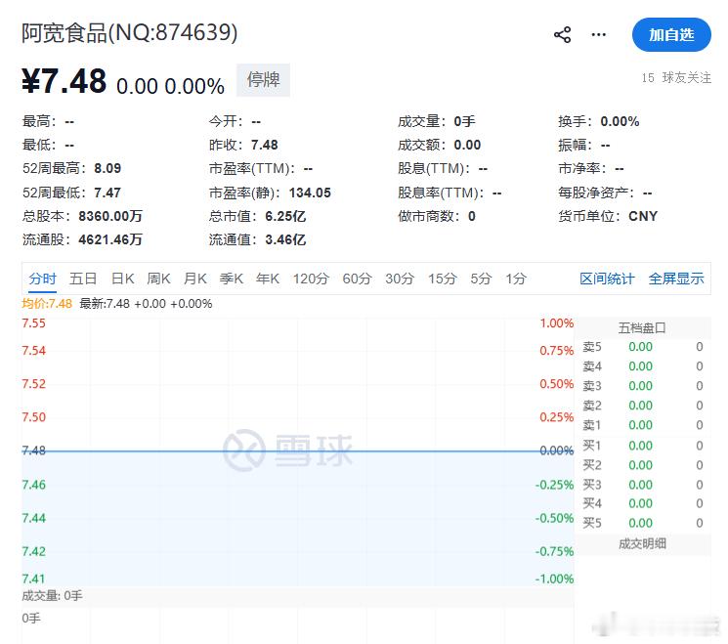Image resolution: width=728 pixels, height=644 pixels.
Task: Click the 区间统计 link
Action: [607, 279]
